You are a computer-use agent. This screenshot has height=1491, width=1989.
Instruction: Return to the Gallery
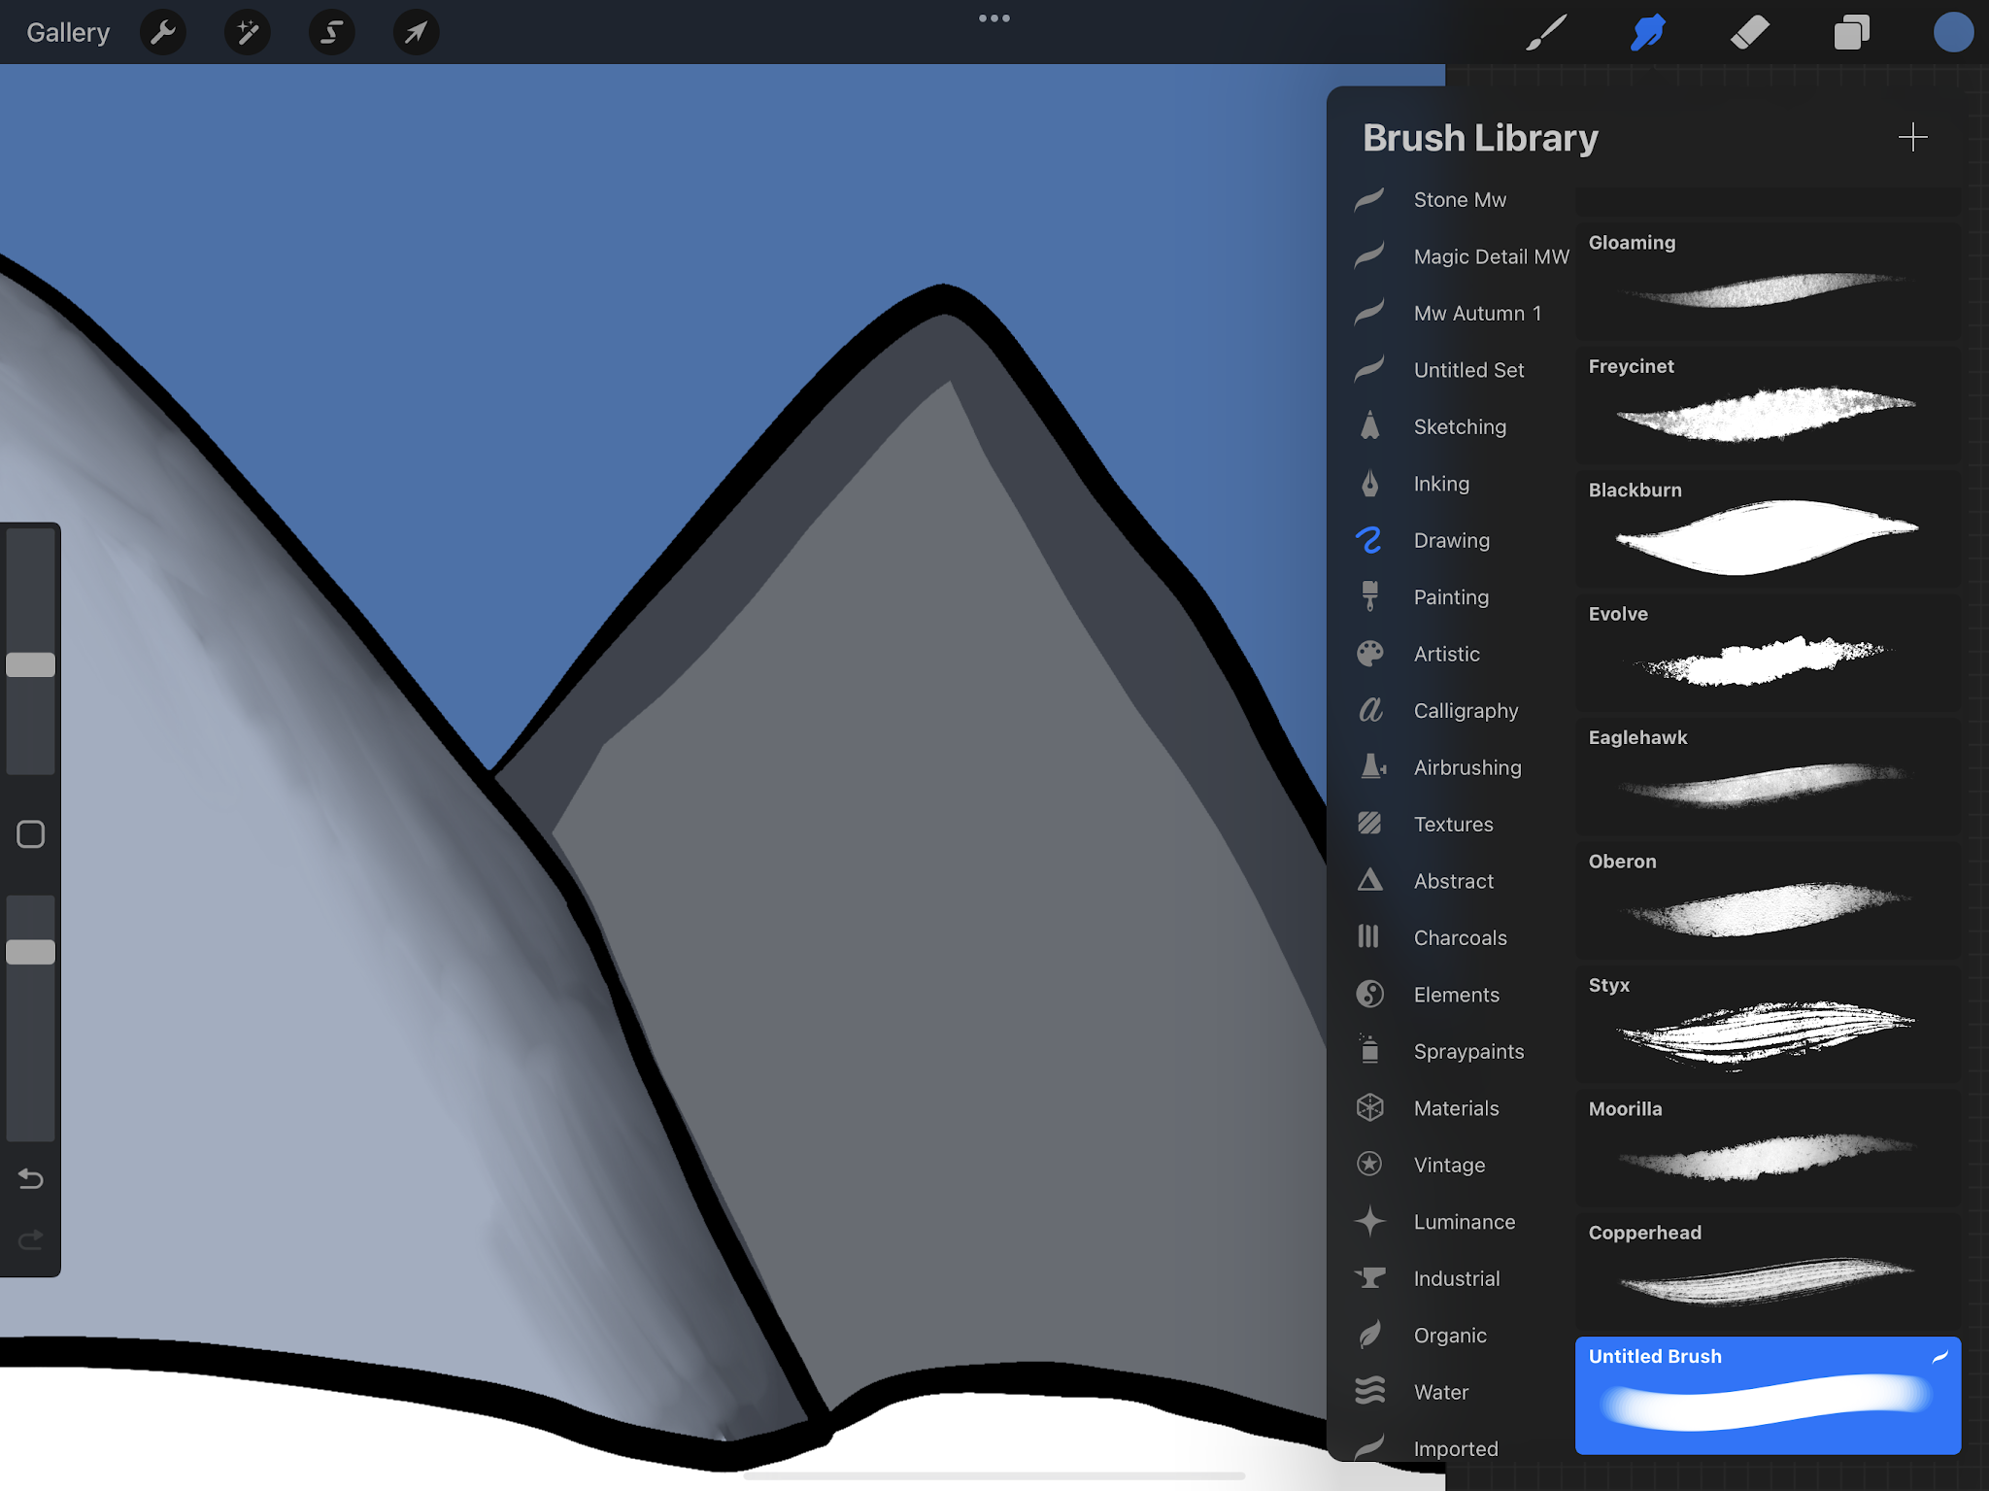pyautogui.click(x=68, y=33)
